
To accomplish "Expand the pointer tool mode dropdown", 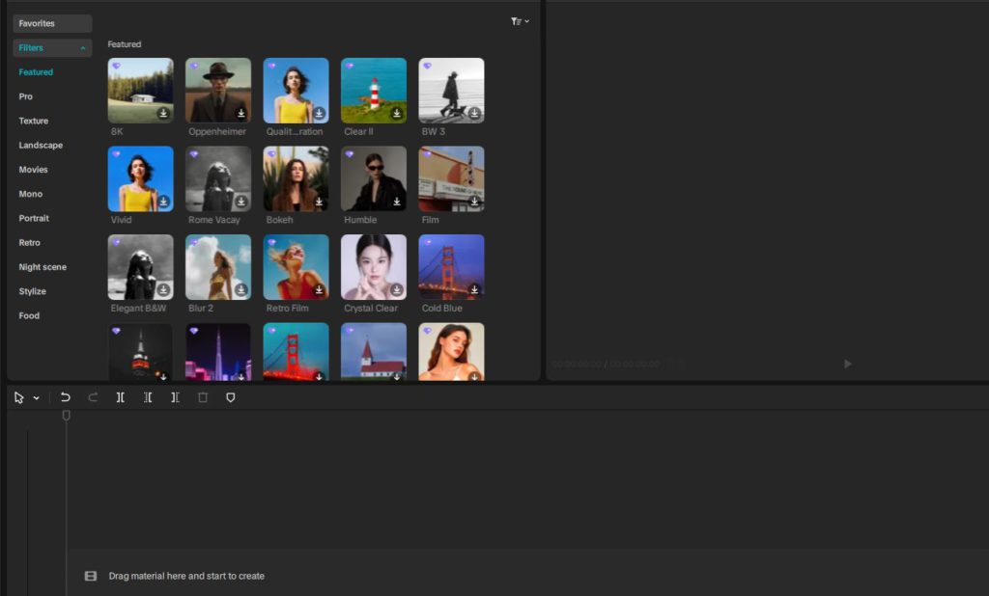I will point(37,398).
